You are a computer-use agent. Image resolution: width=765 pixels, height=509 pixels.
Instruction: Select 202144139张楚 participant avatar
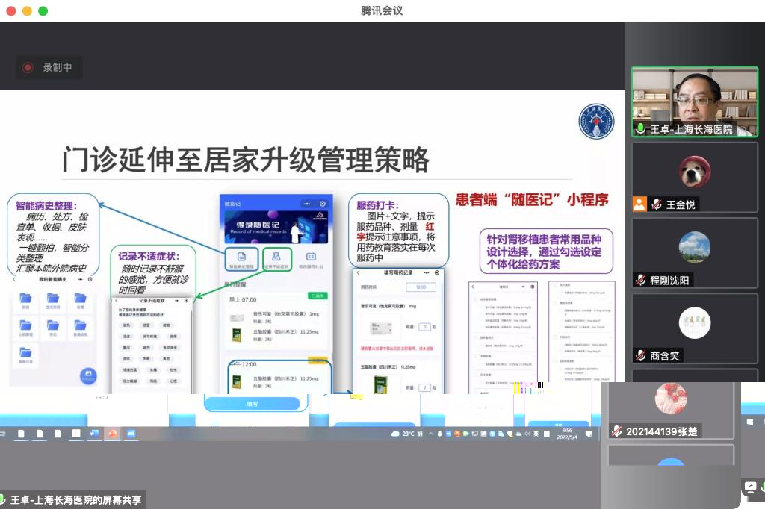[x=671, y=399]
